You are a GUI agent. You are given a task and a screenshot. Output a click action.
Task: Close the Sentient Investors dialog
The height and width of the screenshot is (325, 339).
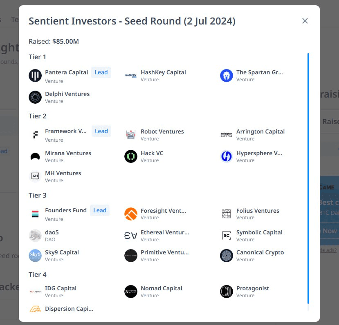305,21
